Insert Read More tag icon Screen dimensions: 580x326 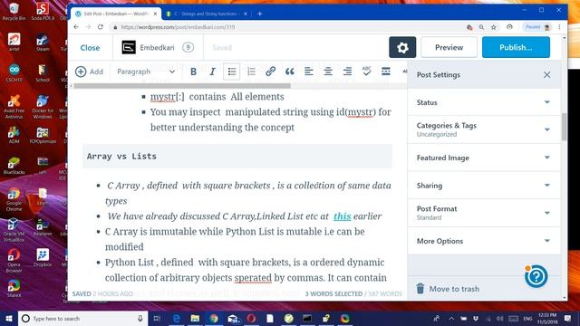pyautogui.click(x=386, y=72)
